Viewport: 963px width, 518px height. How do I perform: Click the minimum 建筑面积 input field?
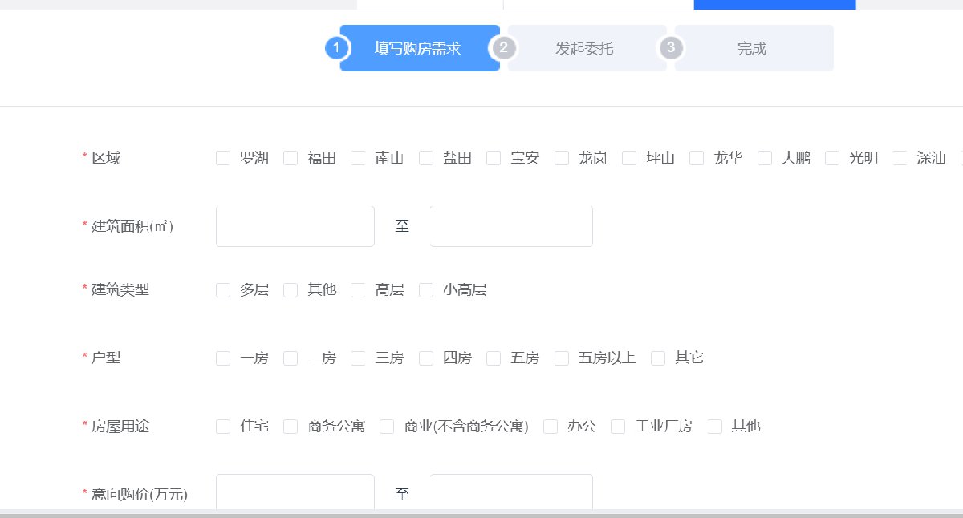coord(295,226)
